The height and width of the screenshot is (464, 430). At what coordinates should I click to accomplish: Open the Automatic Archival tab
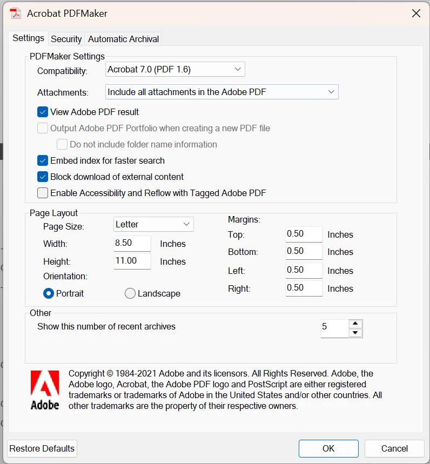point(123,39)
